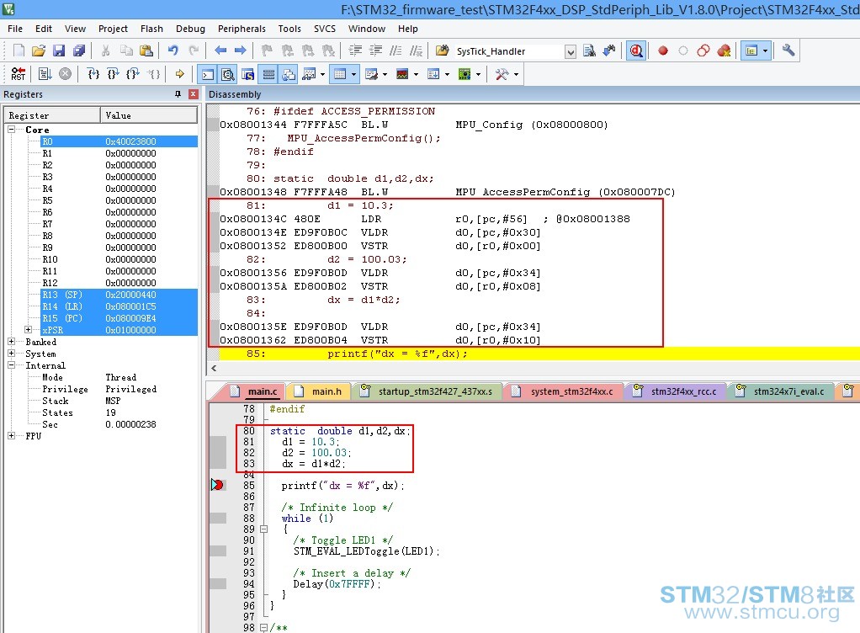860x633 pixels.
Task: Click the Step Over braces icon
Action: [x=113, y=74]
